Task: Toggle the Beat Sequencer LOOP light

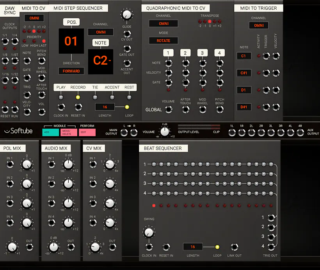Action: (217, 247)
